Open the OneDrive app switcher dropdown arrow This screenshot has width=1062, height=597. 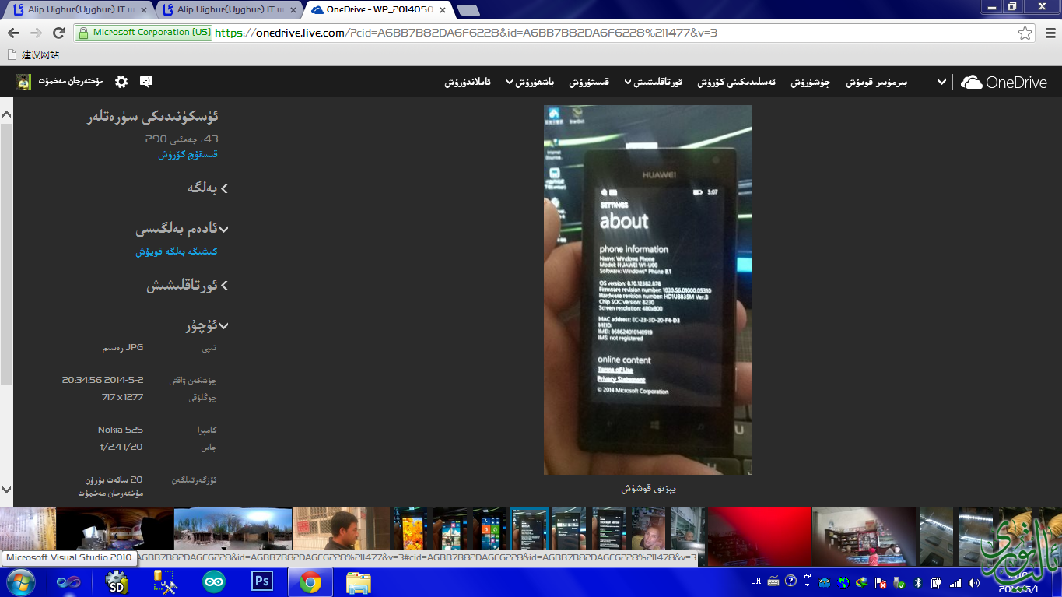coord(941,82)
